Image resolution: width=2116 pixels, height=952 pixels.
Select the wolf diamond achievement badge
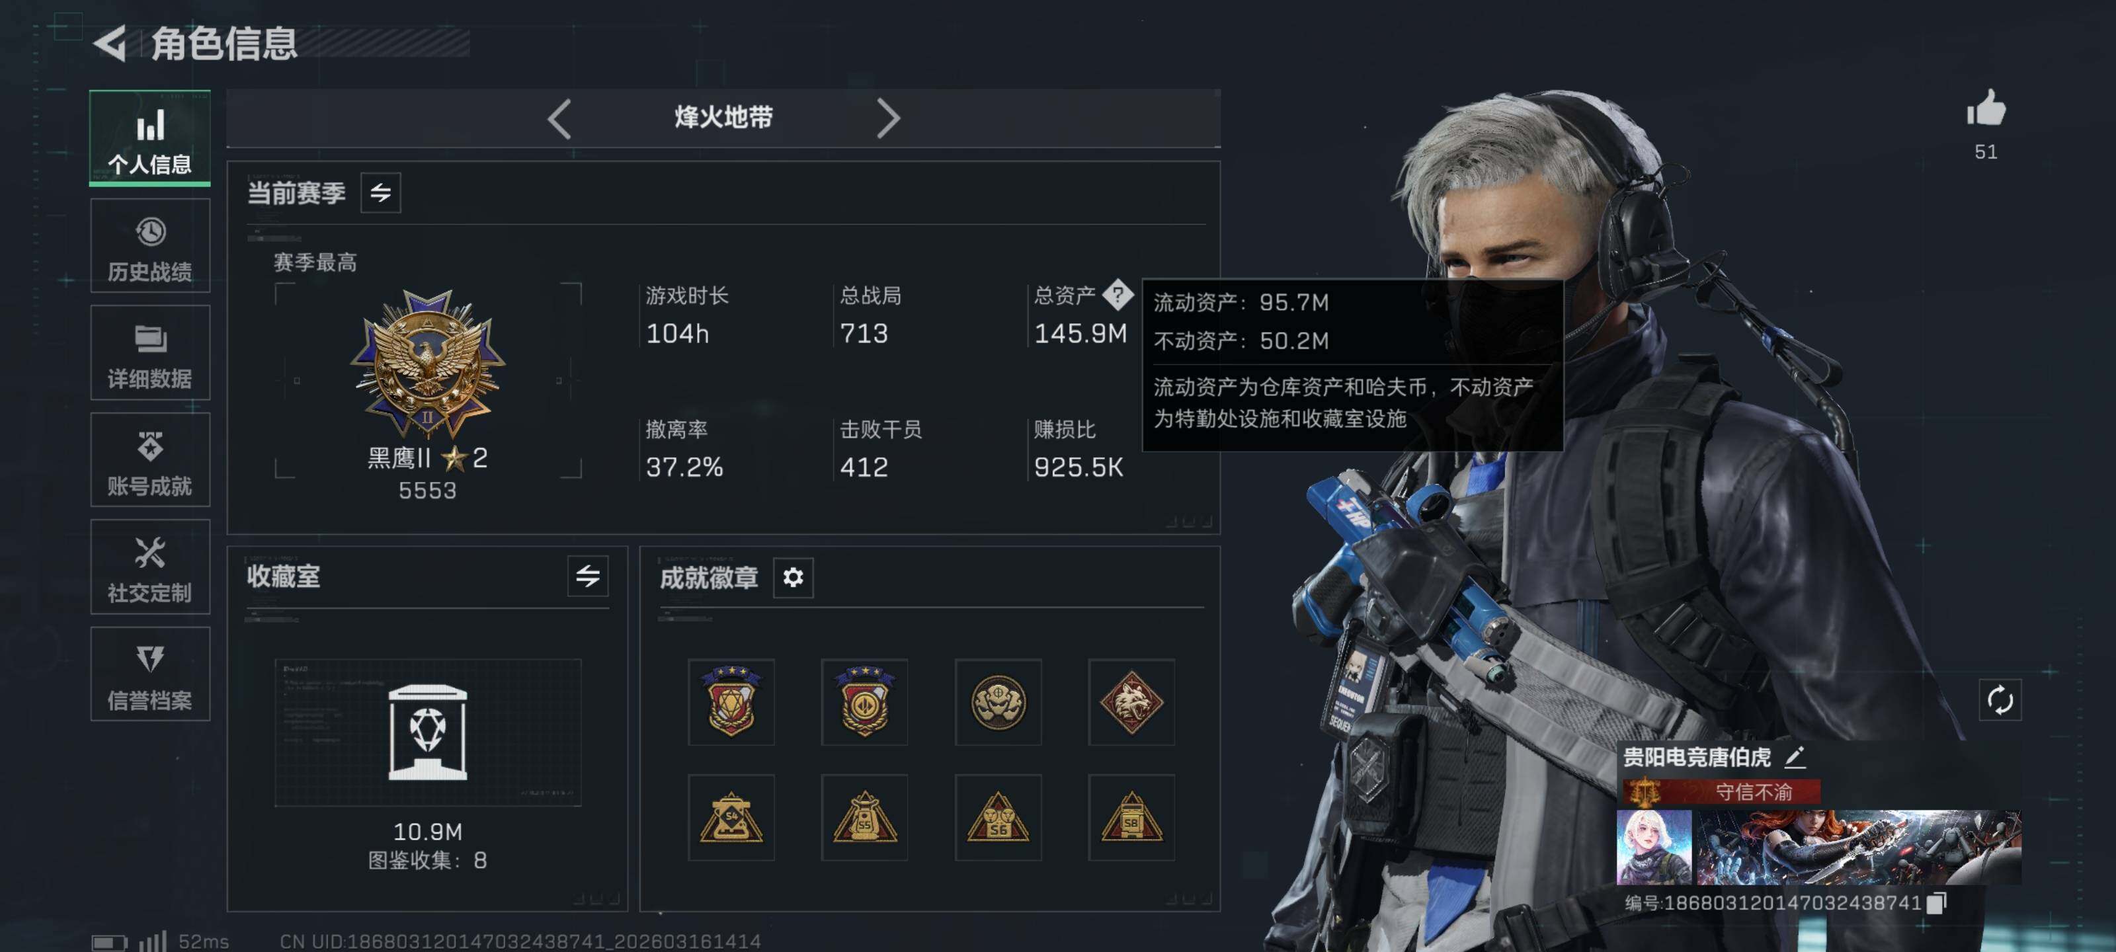1131,702
